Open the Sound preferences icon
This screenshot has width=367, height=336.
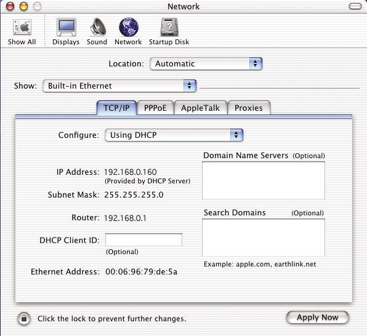click(98, 27)
